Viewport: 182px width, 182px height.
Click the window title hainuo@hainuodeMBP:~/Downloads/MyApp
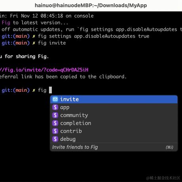[91, 6]
